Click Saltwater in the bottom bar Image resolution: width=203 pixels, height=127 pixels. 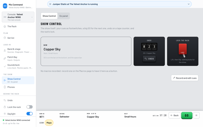(64, 117)
